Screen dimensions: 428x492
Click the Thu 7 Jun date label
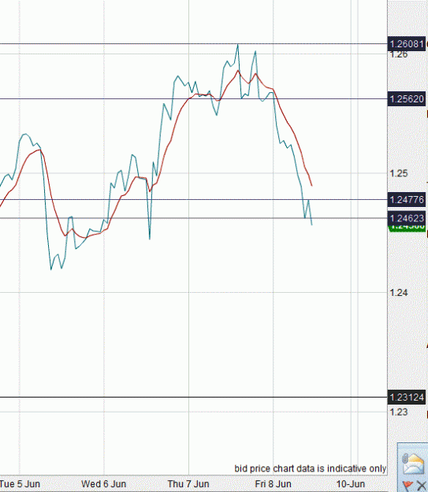coord(188,483)
